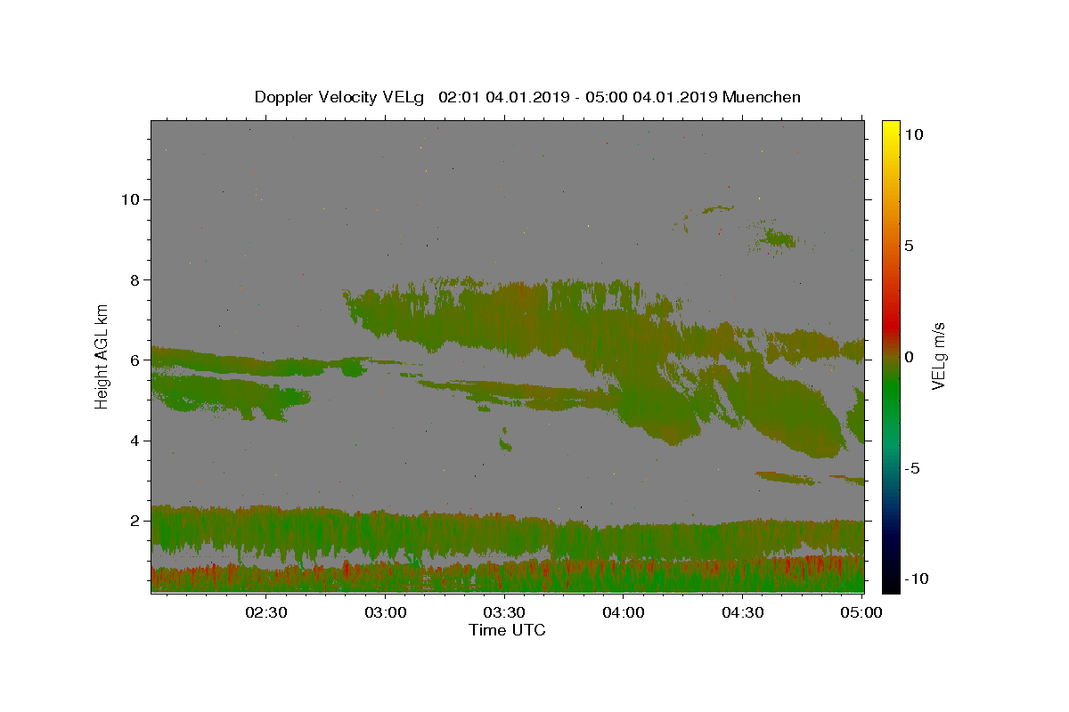The image size is (1069, 712).
Task: Click the yellow top end of the colorbar
Action: (890, 126)
